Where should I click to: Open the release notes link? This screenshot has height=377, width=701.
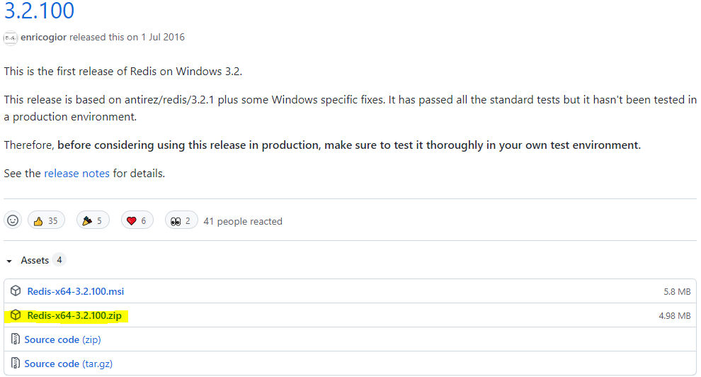[x=76, y=173]
